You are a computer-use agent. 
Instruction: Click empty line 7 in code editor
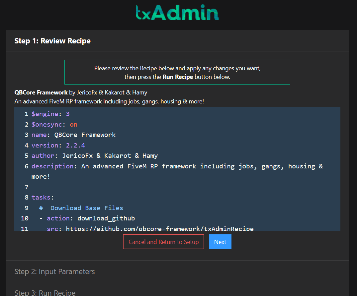(x=177, y=187)
